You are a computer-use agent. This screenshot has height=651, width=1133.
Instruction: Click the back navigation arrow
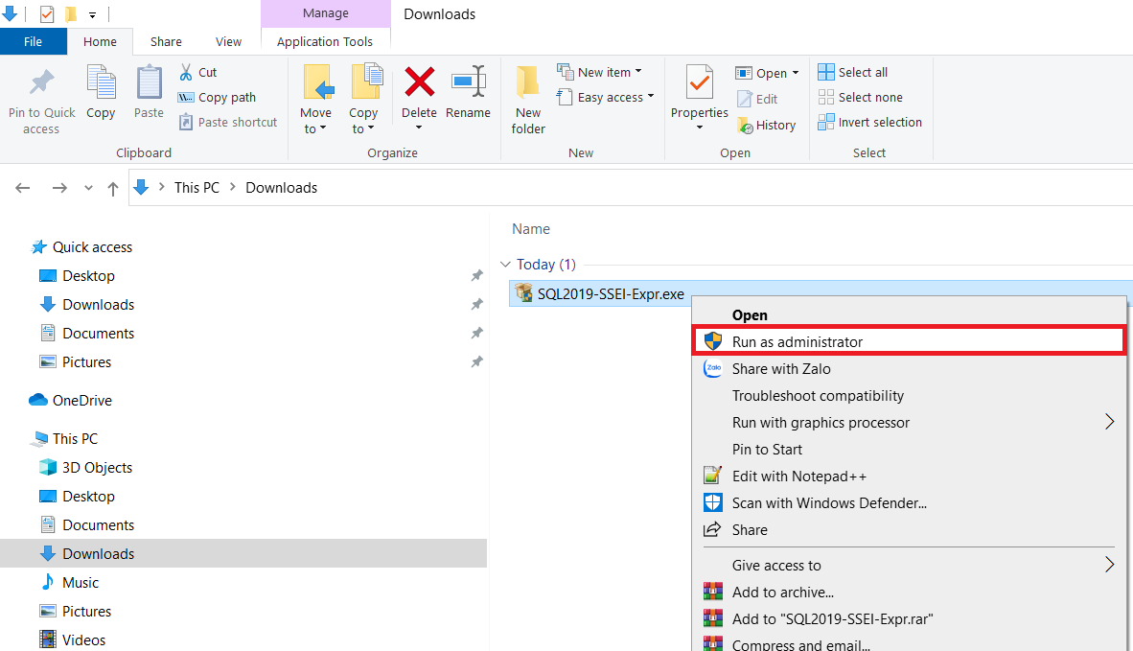[22, 187]
